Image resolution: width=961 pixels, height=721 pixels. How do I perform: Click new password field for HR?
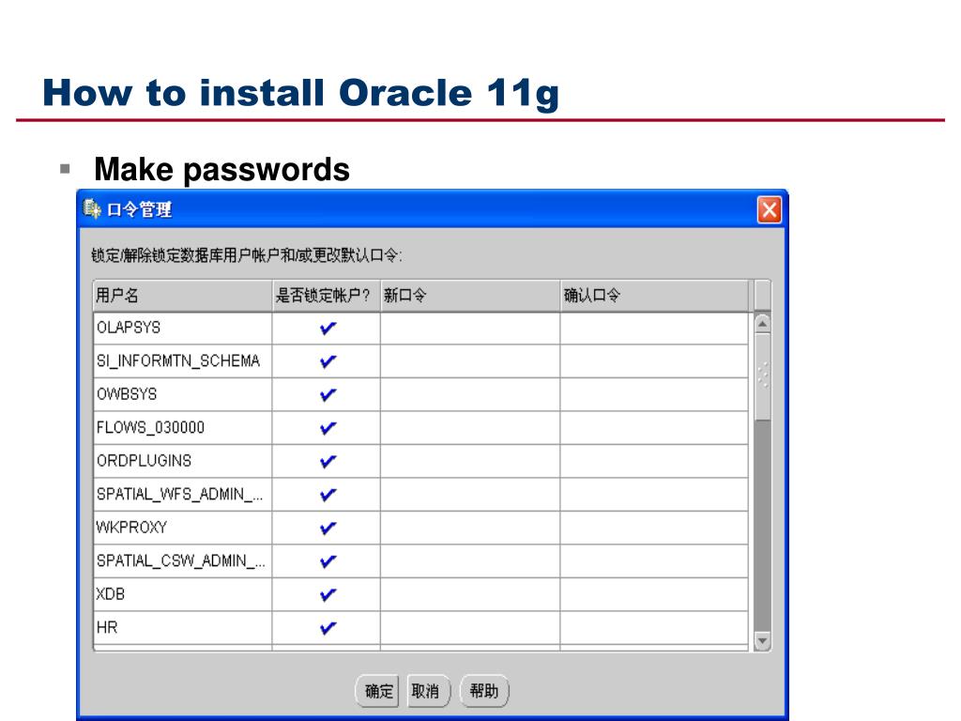pos(469,628)
